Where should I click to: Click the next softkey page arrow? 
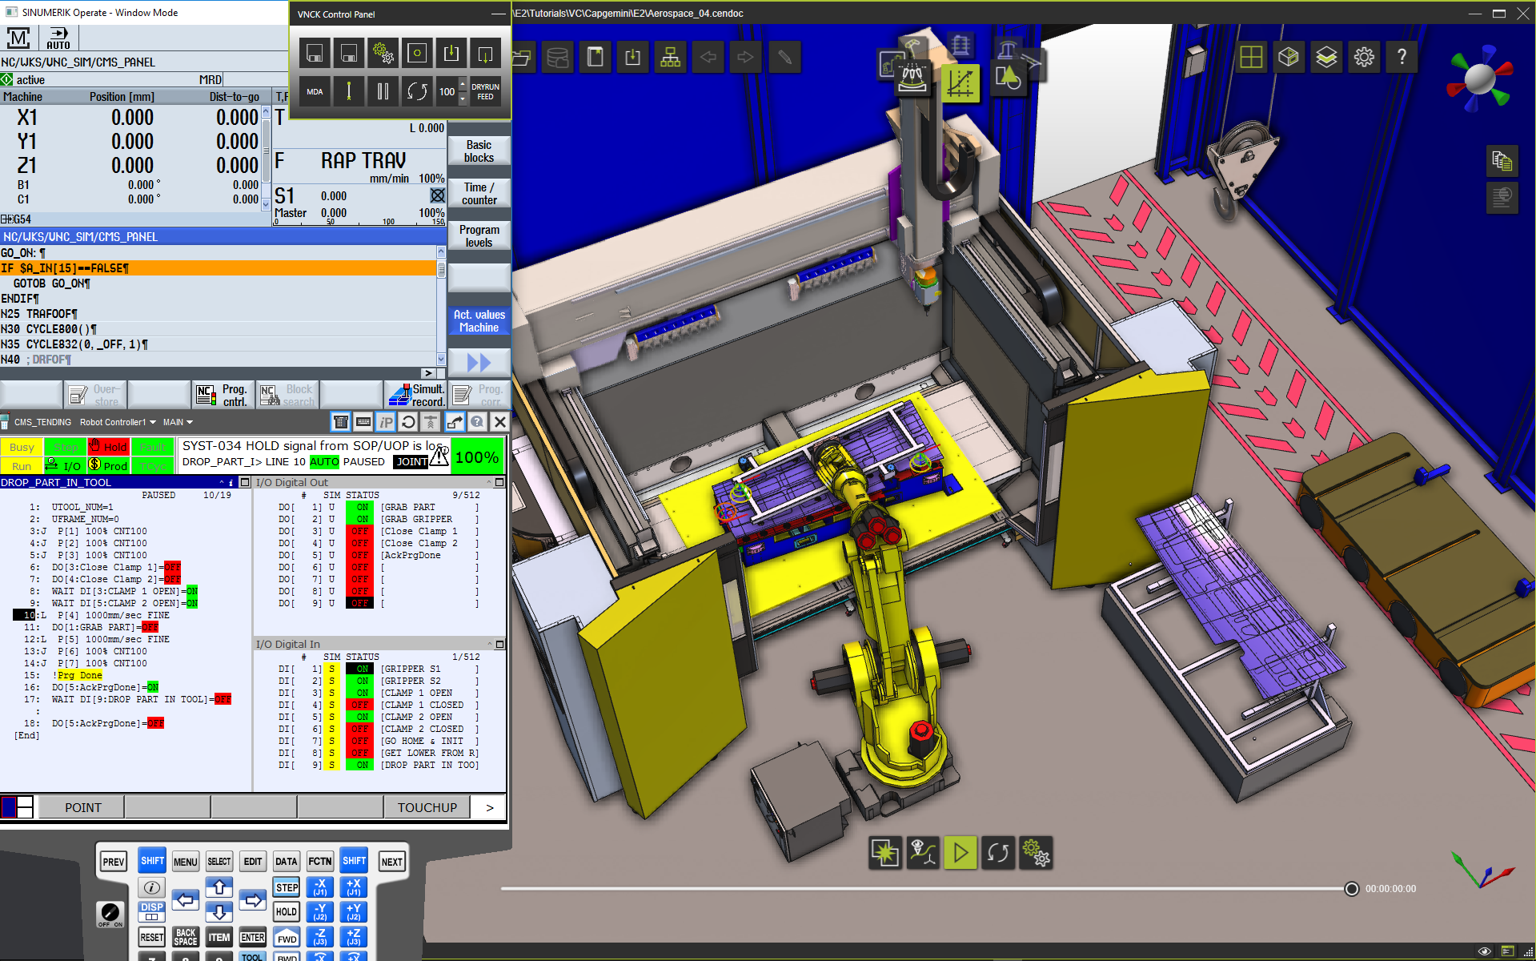click(490, 807)
